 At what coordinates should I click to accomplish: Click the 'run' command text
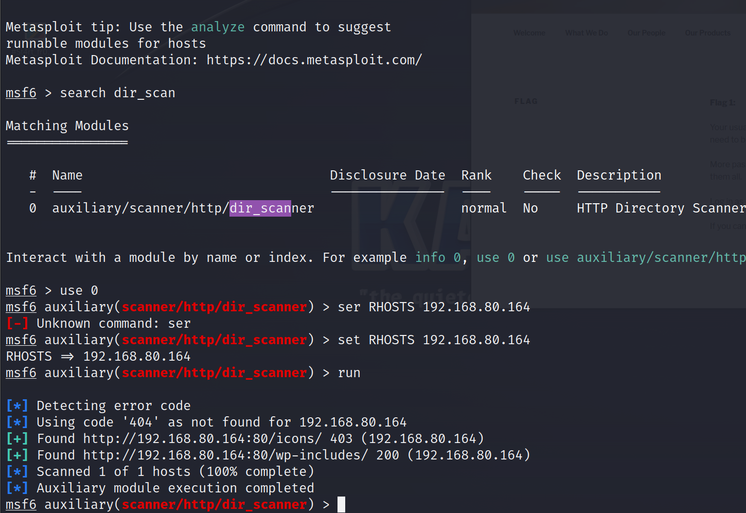349,373
